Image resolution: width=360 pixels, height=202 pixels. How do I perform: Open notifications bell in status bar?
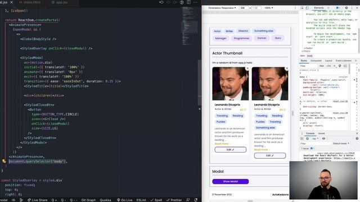pyautogui.click(x=196, y=200)
